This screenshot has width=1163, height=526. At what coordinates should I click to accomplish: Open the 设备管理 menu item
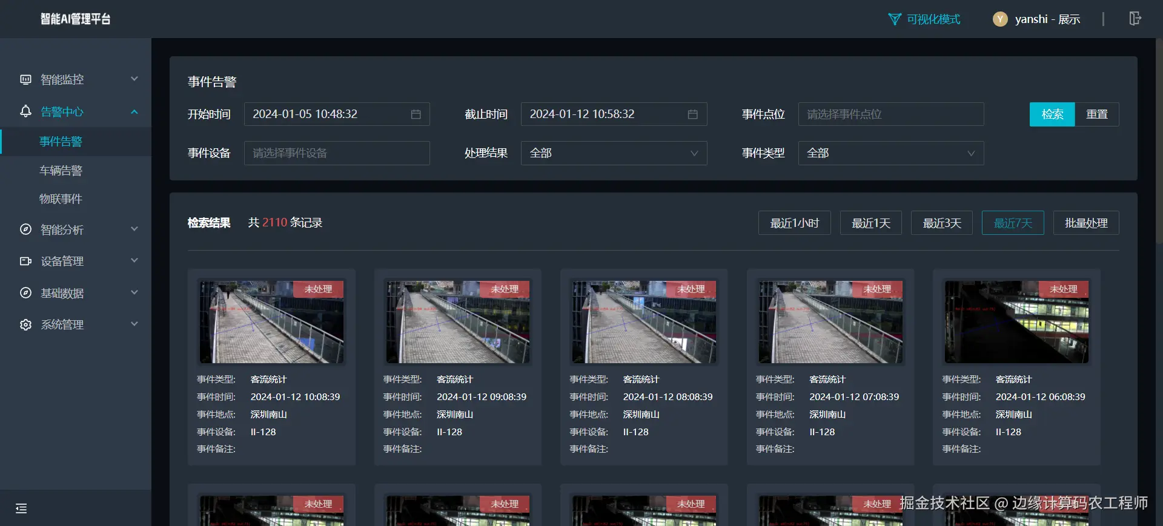coord(76,261)
